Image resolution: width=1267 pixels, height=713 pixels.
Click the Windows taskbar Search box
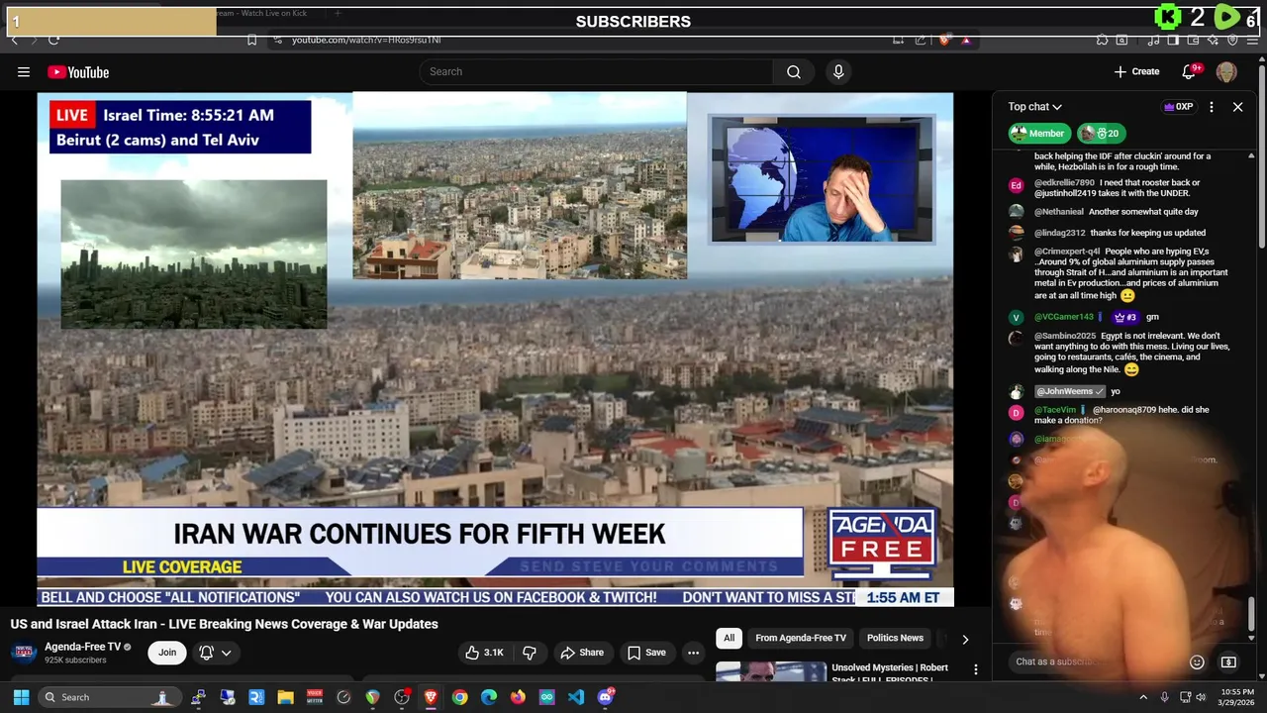[x=109, y=697]
